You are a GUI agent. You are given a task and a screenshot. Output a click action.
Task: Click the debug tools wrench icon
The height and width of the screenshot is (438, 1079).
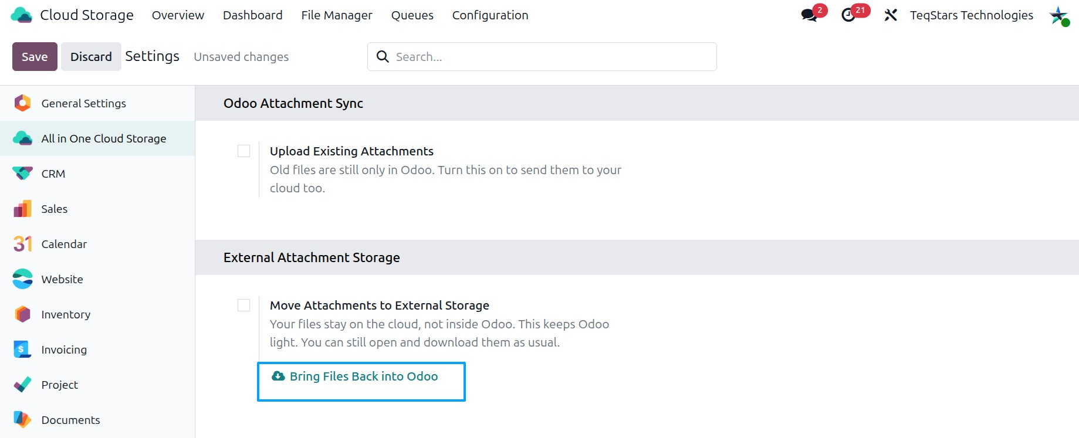891,15
